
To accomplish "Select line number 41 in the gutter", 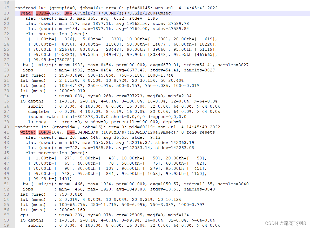I will [x=7, y=132].
